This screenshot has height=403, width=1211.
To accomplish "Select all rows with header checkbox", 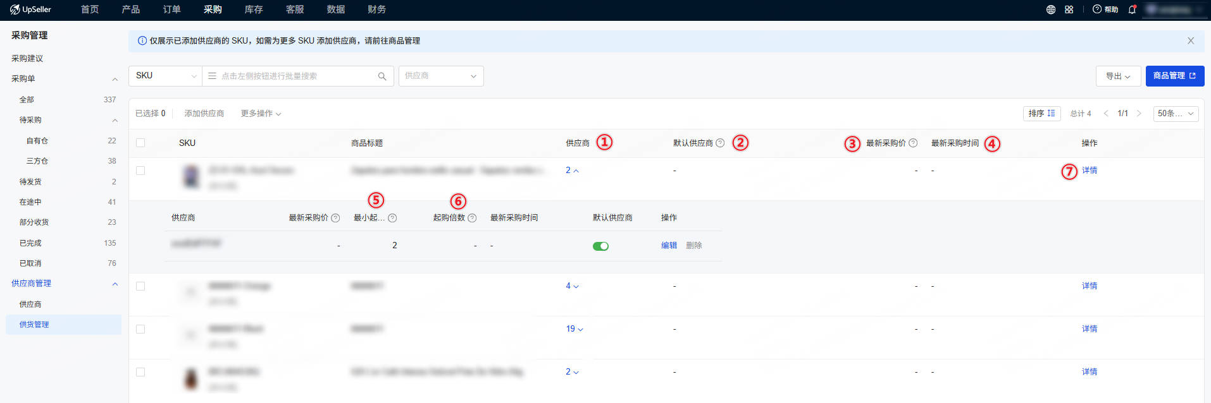I will click(140, 143).
